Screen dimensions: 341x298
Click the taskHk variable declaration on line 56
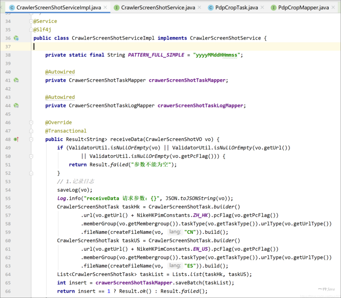[x=131, y=207]
